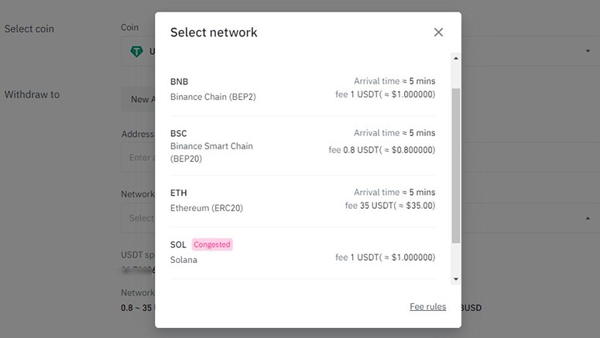Image resolution: width=600 pixels, height=338 pixels.
Task: Click the SOL fee 1 USDT text
Action: click(x=385, y=258)
